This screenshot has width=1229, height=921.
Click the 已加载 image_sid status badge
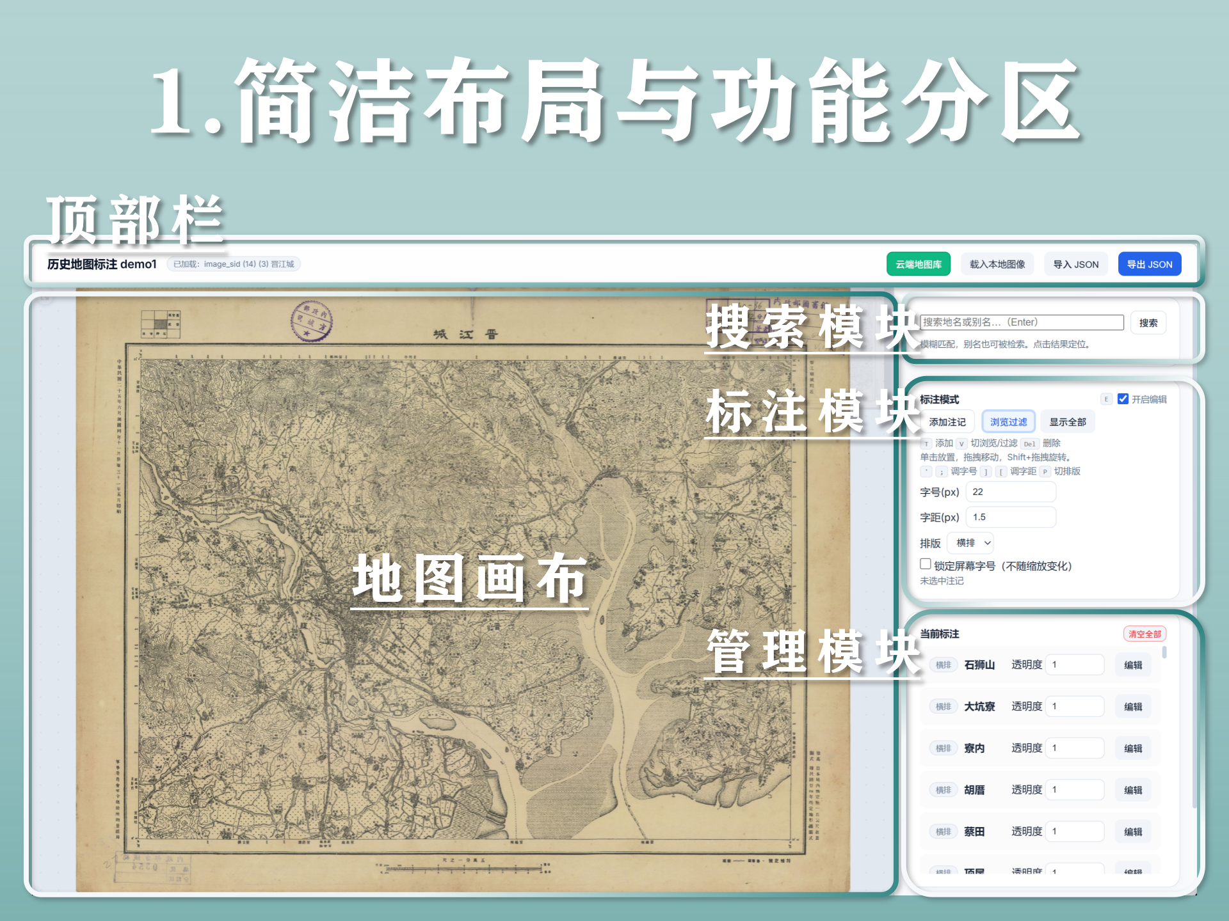click(x=234, y=264)
